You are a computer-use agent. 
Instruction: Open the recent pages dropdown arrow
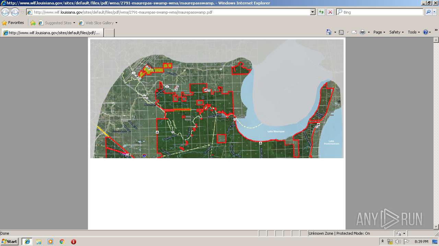[x=22, y=12]
